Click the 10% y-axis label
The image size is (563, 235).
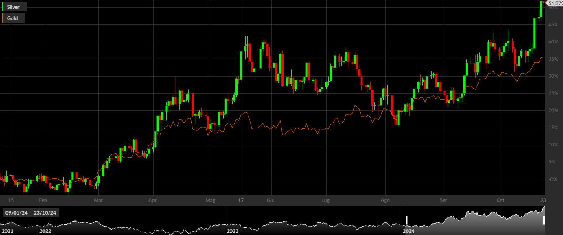pos(553,145)
